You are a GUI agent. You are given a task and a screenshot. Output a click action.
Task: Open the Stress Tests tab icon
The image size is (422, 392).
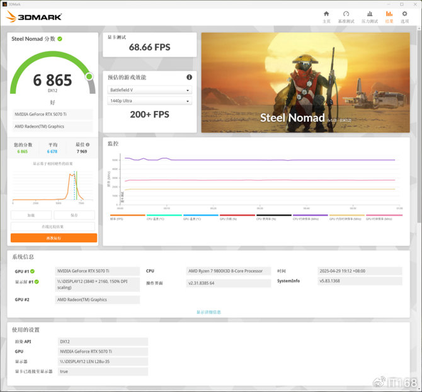[x=370, y=14]
